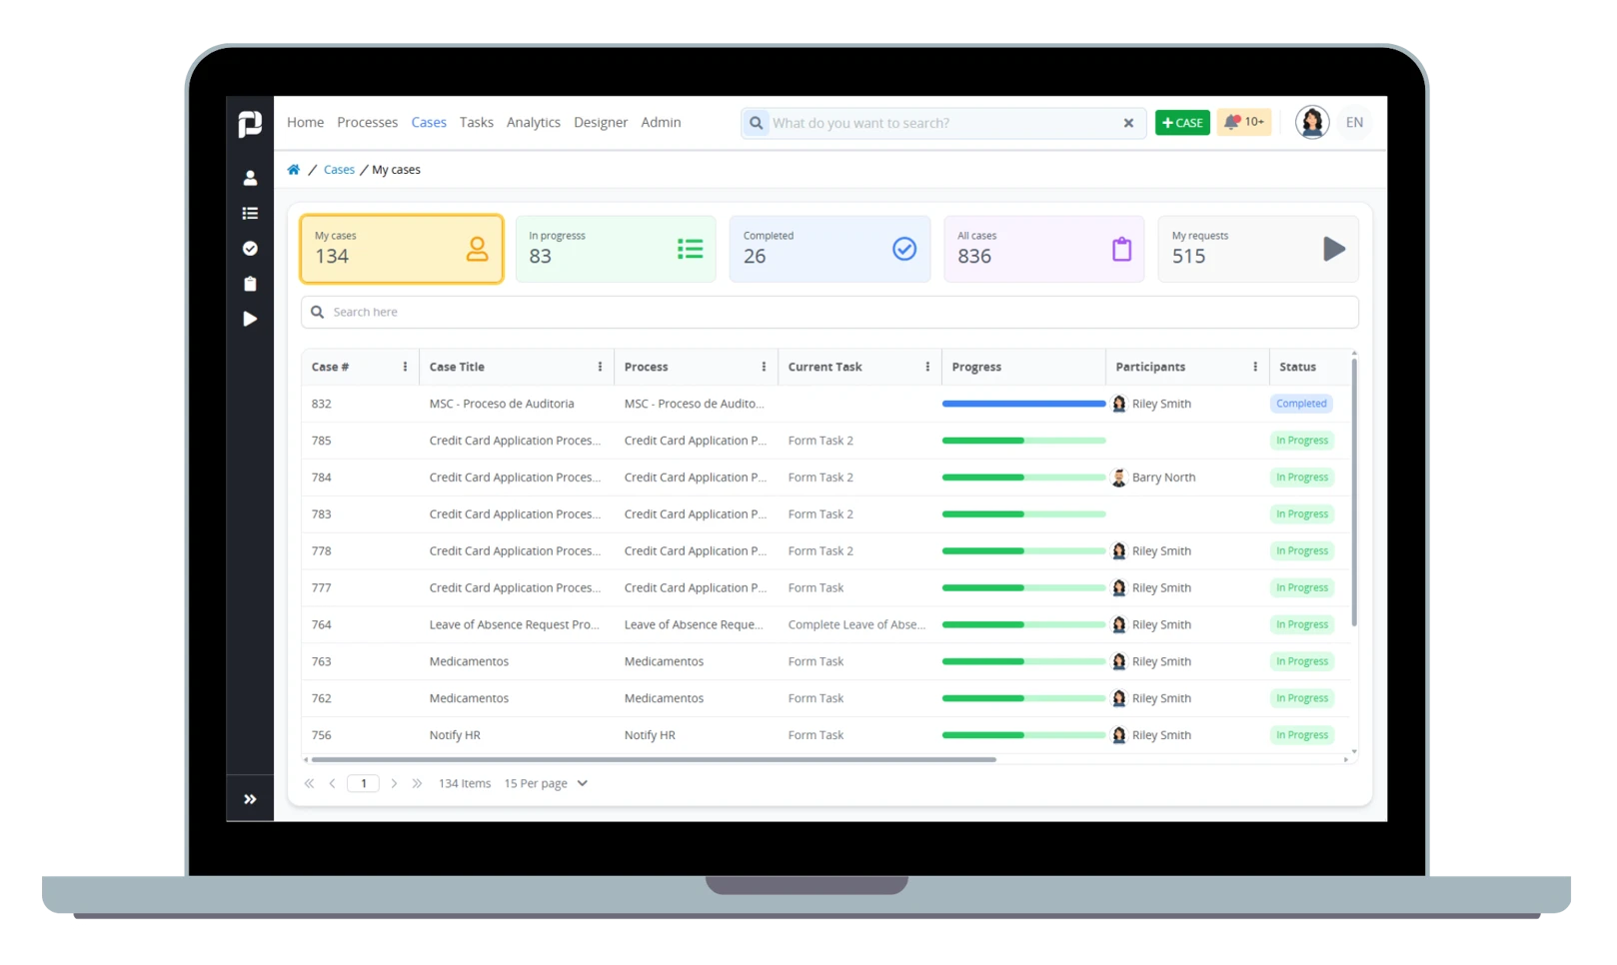Sort by Status column header
The width and height of the screenshot is (1617, 965).
1297,367
